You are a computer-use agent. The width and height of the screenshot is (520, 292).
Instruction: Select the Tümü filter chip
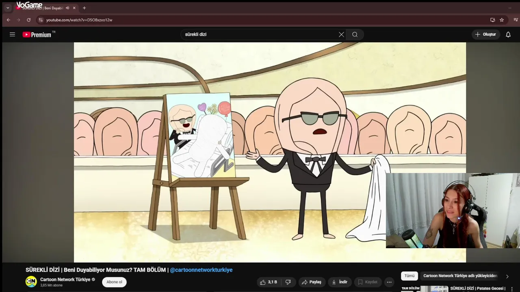click(409, 276)
